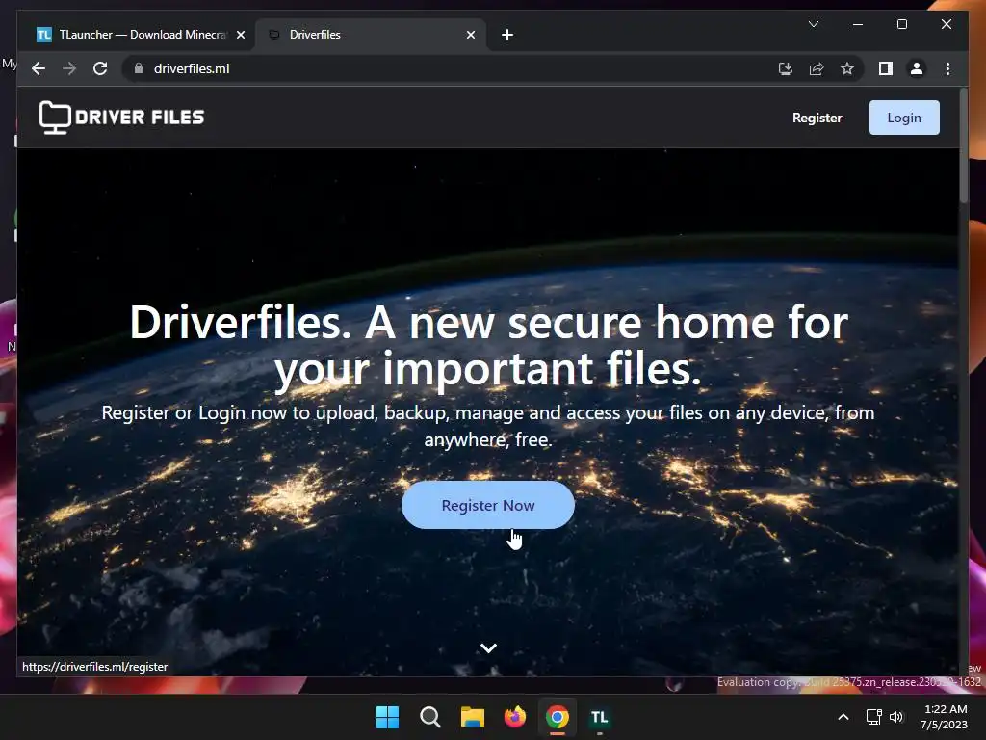Open the Register link in header
This screenshot has width=986, height=740.
click(x=817, y=118)
